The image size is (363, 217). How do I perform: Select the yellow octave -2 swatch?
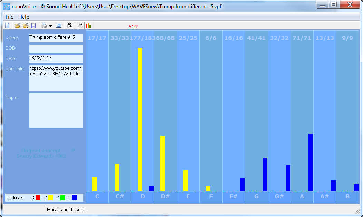coord(50,198)
